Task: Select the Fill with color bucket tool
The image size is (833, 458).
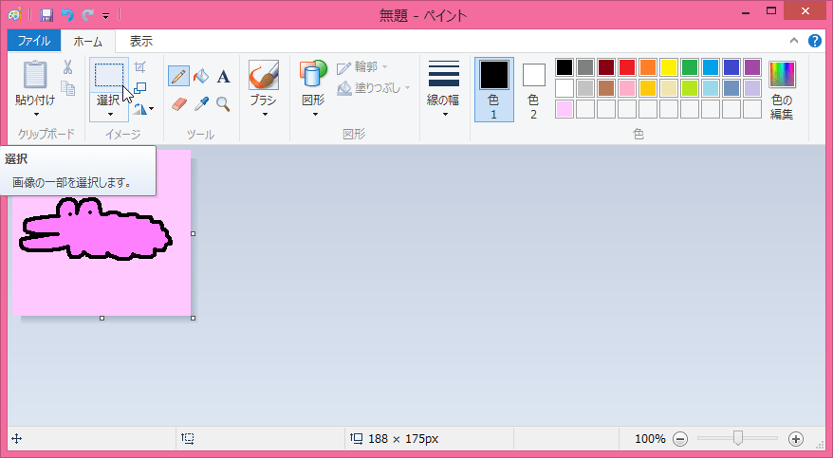Action: tap(201, 77)
